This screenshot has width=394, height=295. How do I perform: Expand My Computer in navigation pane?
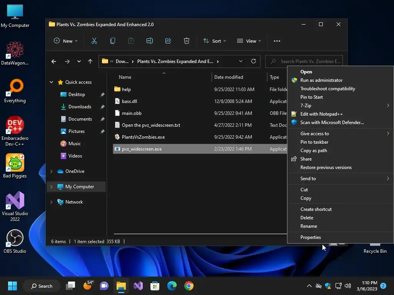(x=52, y=187)
